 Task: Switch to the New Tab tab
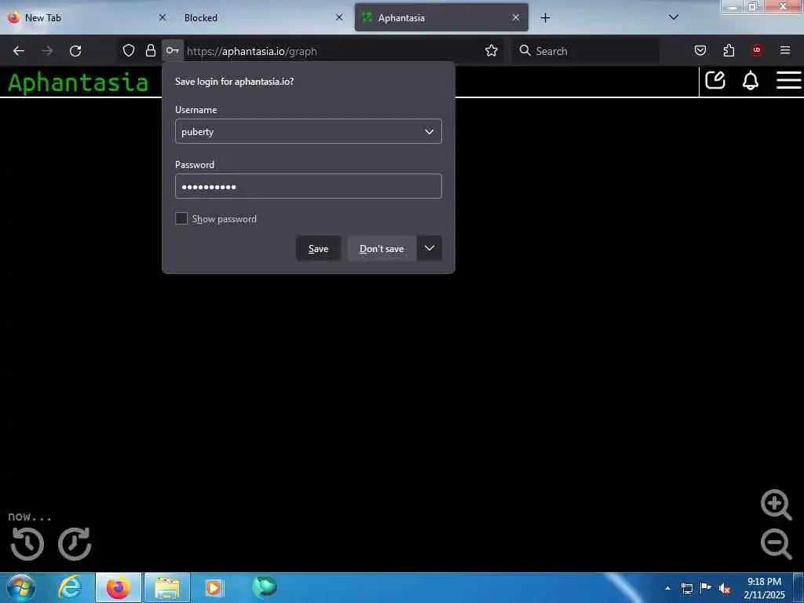87,18
